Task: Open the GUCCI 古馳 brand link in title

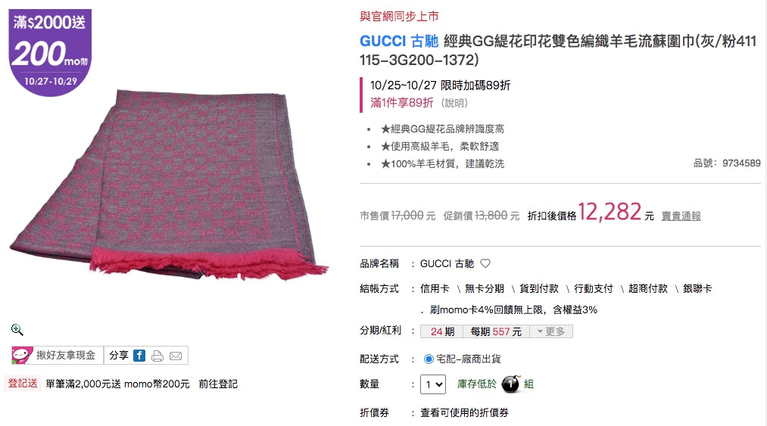Action: click(x=399, y=41)
